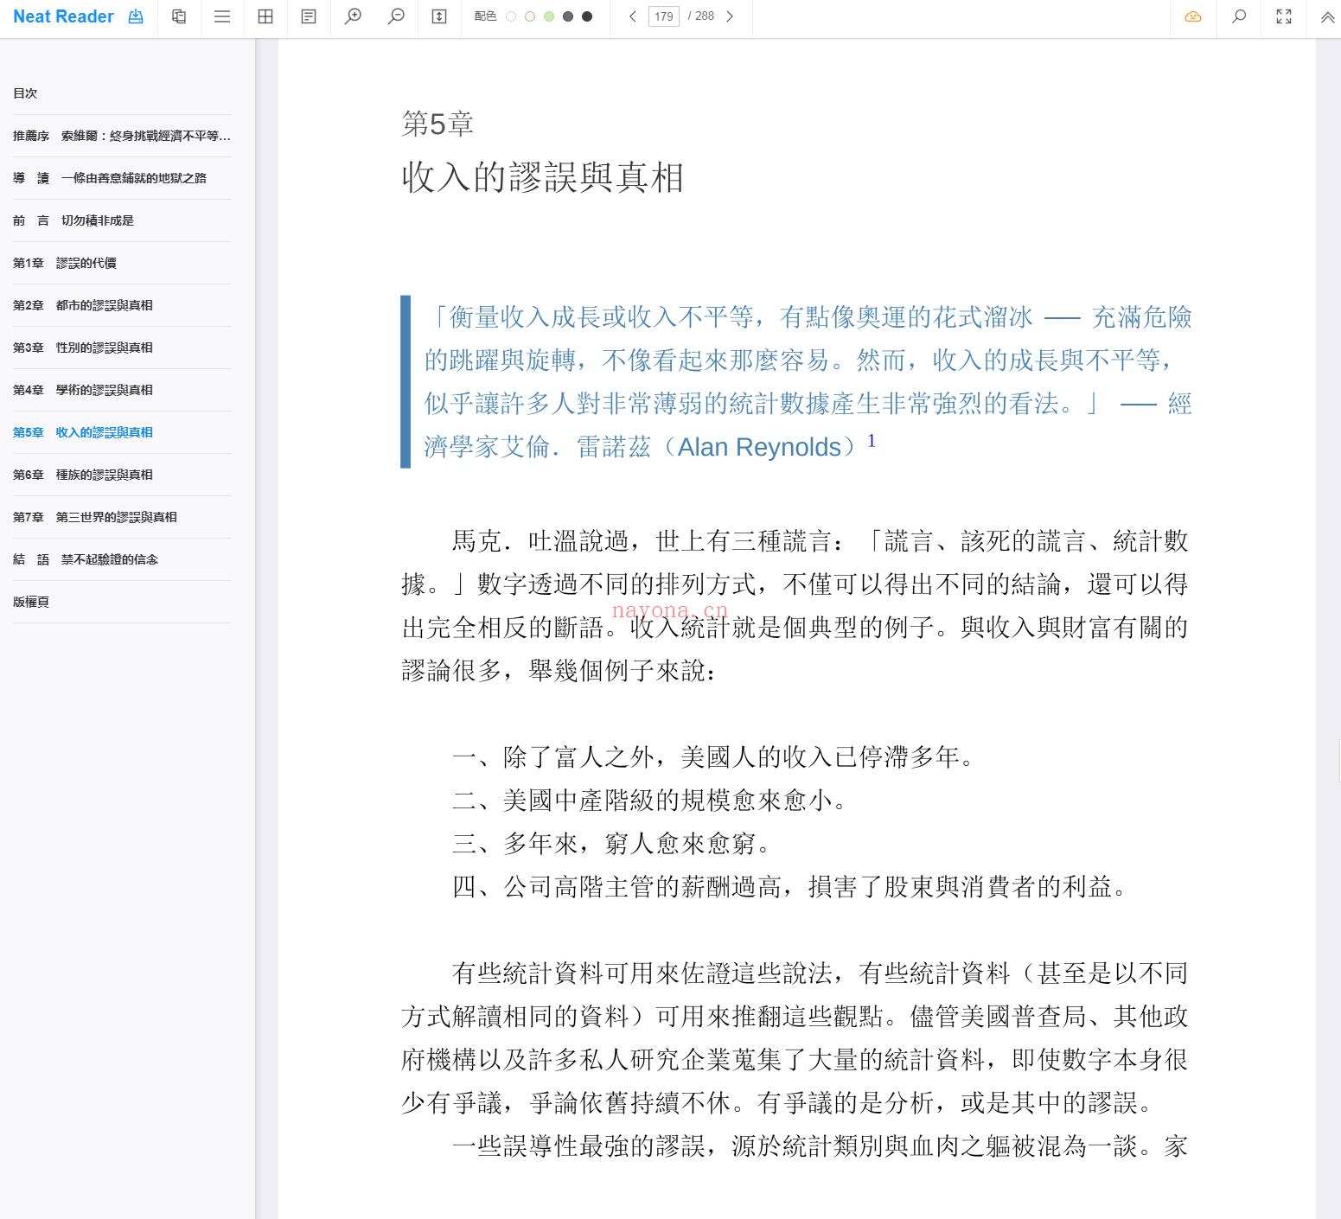Go to previous page arrow

(633, 16)
